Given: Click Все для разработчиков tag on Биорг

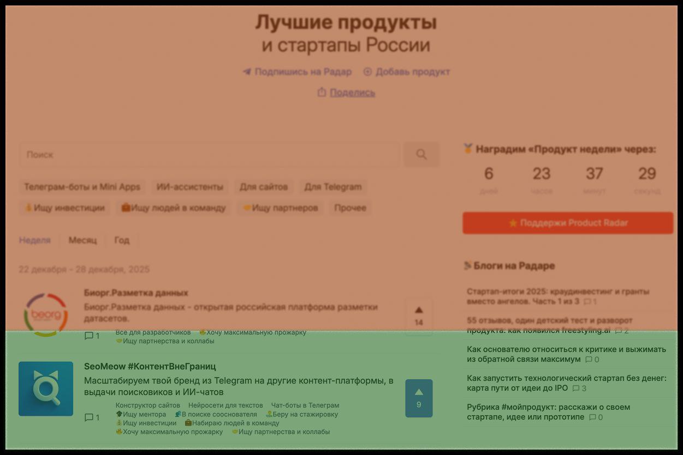Looking at the screenshot, I should (x=153, y=332).
